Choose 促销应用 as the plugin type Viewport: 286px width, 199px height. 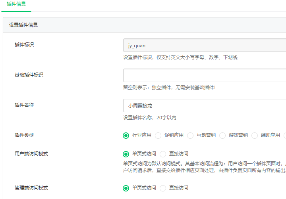click(x=158, y=135)
